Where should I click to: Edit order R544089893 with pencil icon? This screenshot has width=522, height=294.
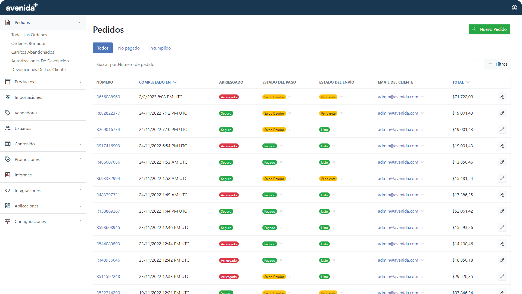[502, 244]
